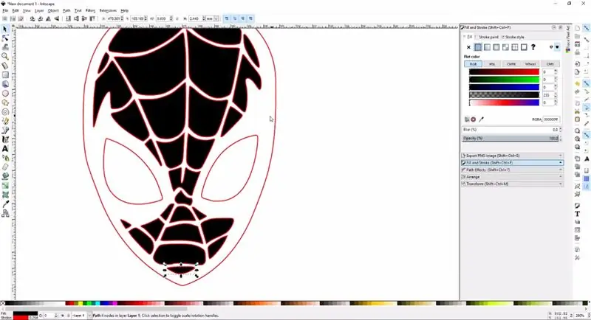Screen dimensions: 591x320
Task: Select the Zoom magnifier tool
Action: [x=5, y=56]
